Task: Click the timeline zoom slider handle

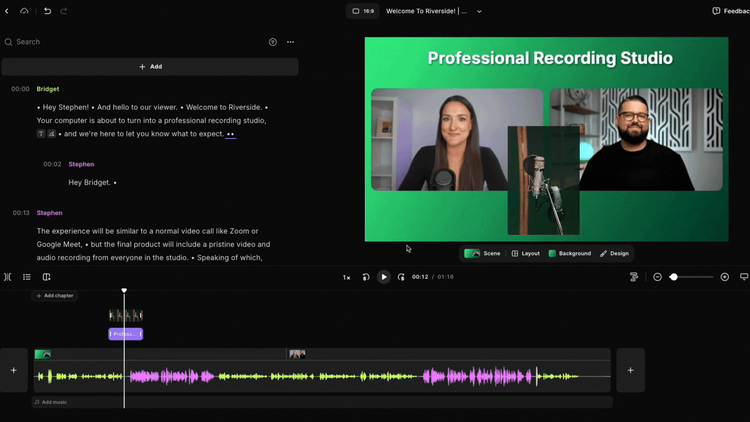Action: pyautogui.click(x=673, y=277)
